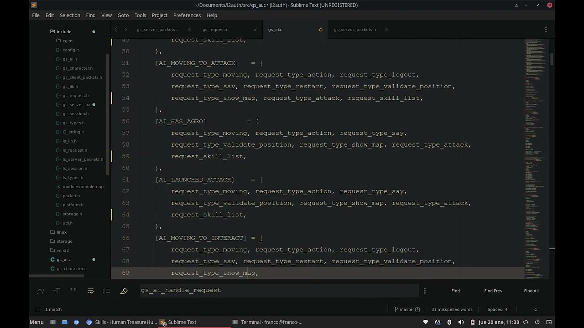
Task: Click unsaved dot on gs_ai.c tab
Action: point(321,30)
